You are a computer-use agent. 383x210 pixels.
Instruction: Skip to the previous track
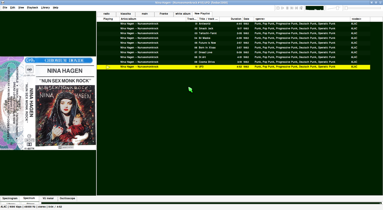coord(292,8)
